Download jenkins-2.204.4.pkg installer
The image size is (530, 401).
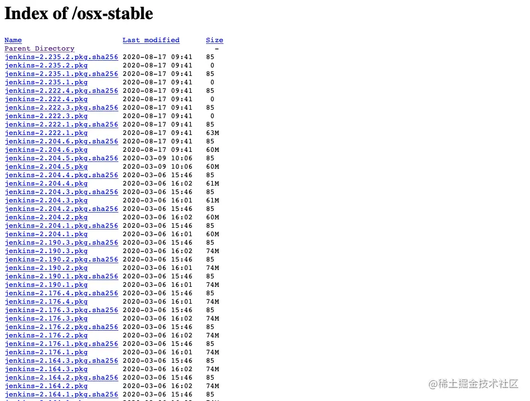point(46,183)
